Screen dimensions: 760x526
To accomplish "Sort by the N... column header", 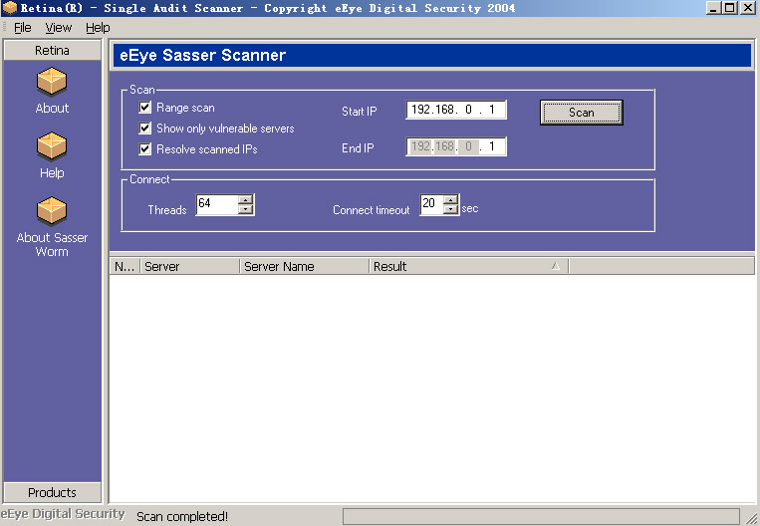I will click(126, 266).
